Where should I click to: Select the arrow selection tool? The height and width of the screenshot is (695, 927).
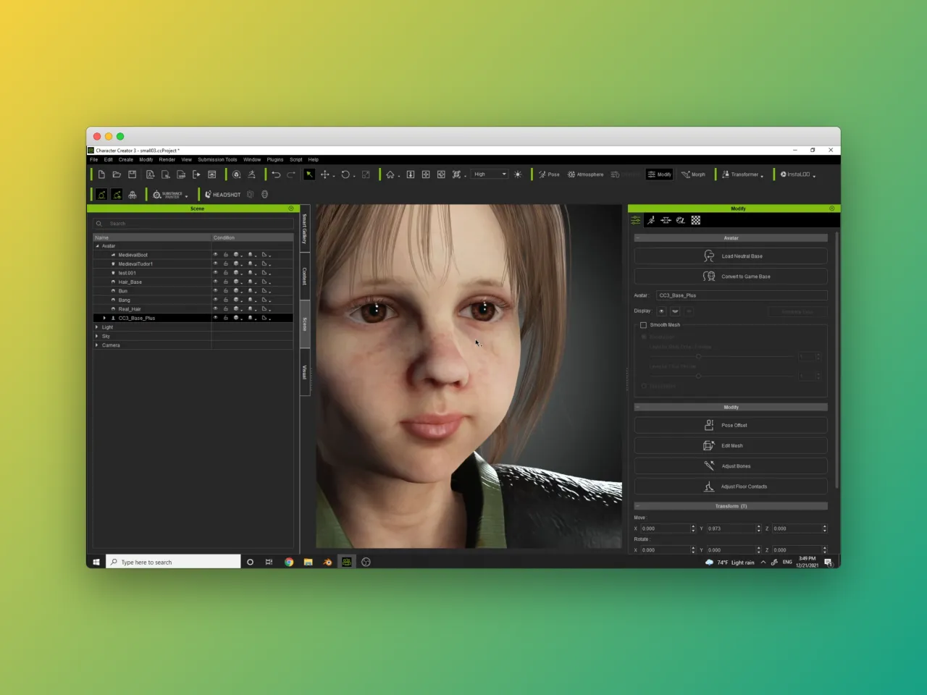[309, 174]
